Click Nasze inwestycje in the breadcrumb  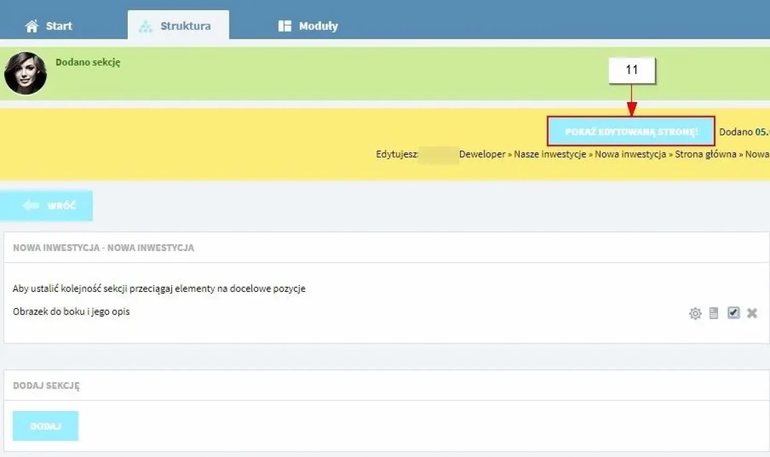tap(550, 154)
